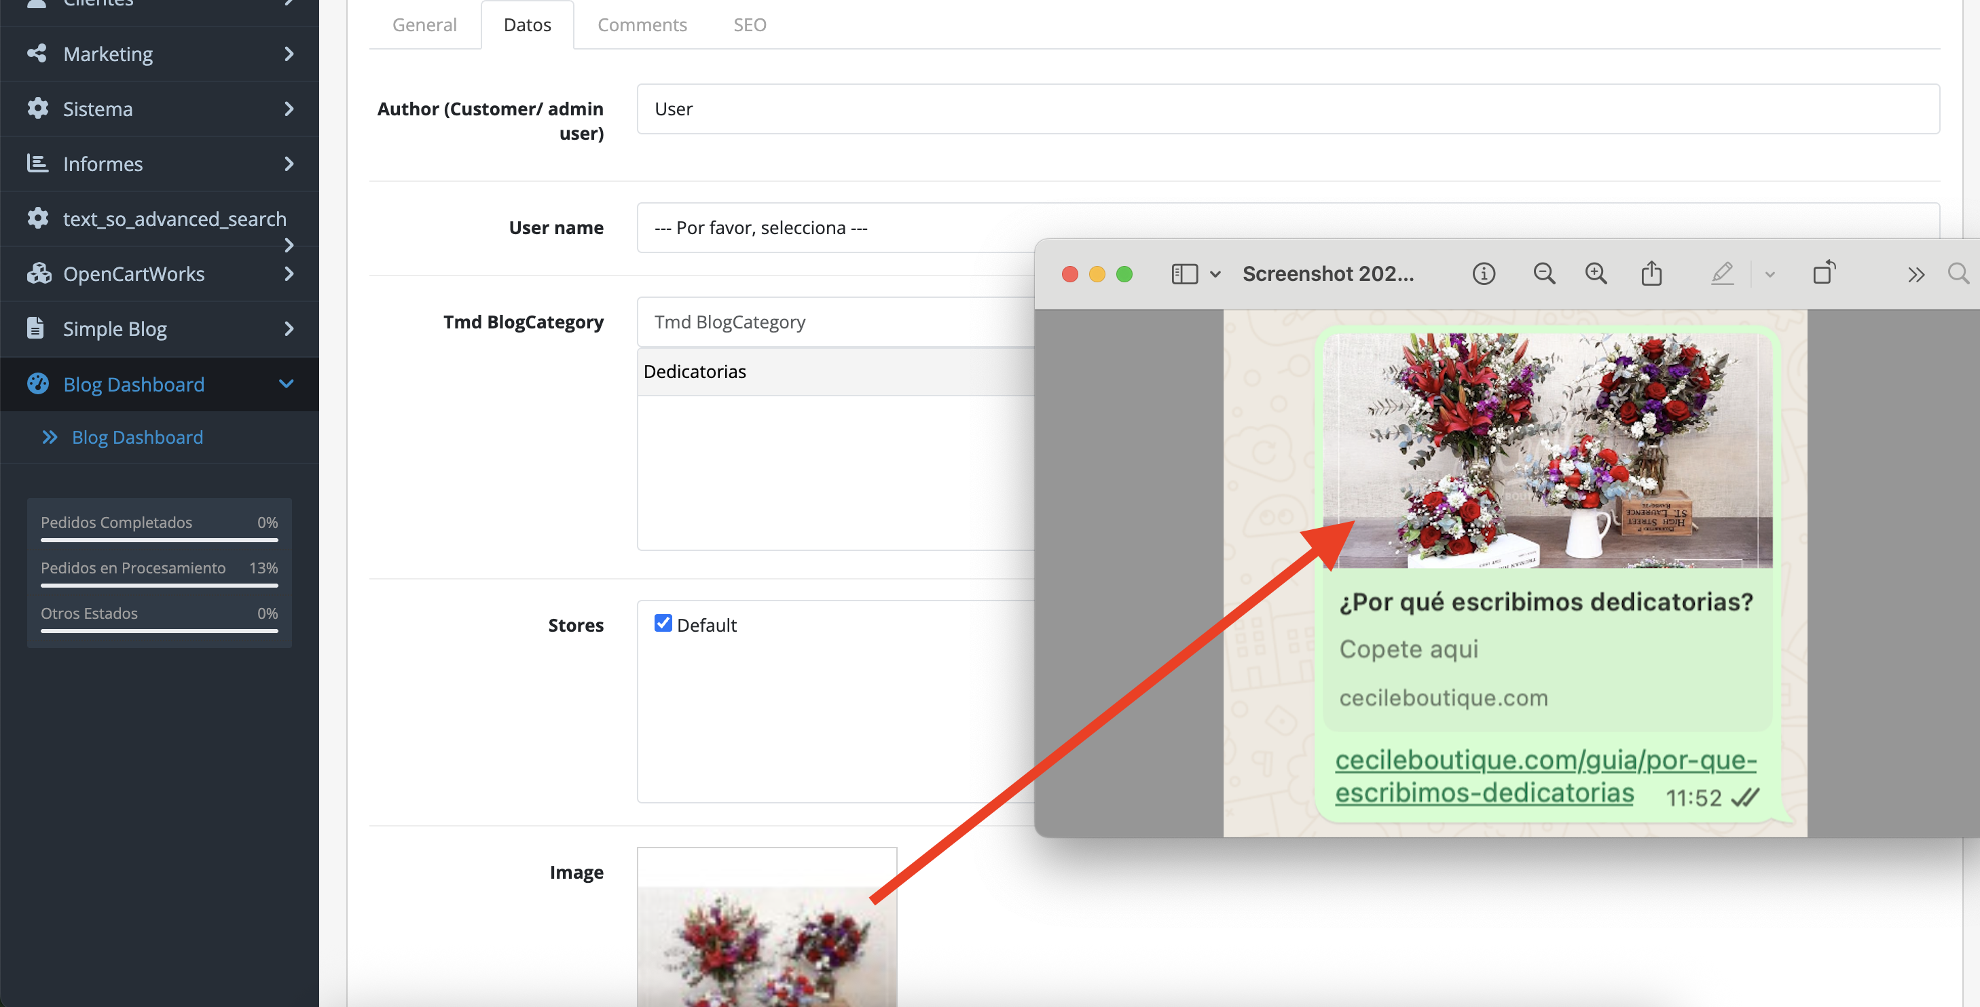This screenshot has width=1980, height=1007.
Task: Toggle Preview sidebar view icon
Action: (x=1184, y=274)
